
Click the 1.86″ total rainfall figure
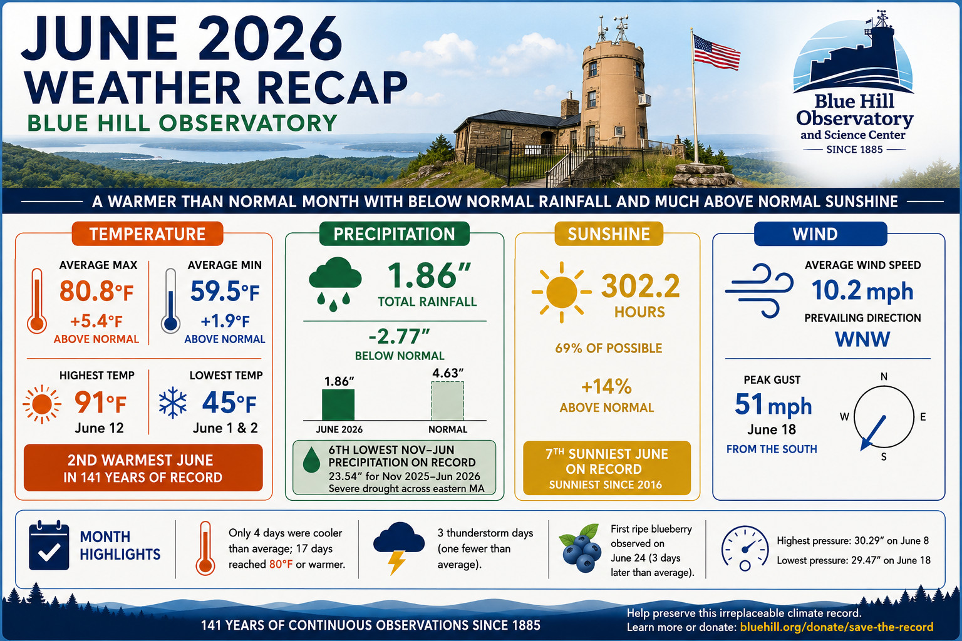click(429, 276)
